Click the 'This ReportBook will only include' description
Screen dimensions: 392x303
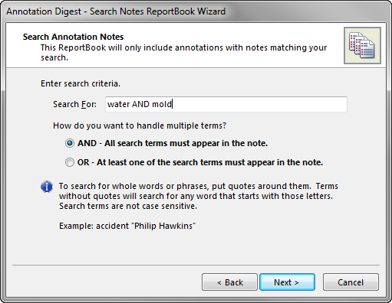click(183, 53)
